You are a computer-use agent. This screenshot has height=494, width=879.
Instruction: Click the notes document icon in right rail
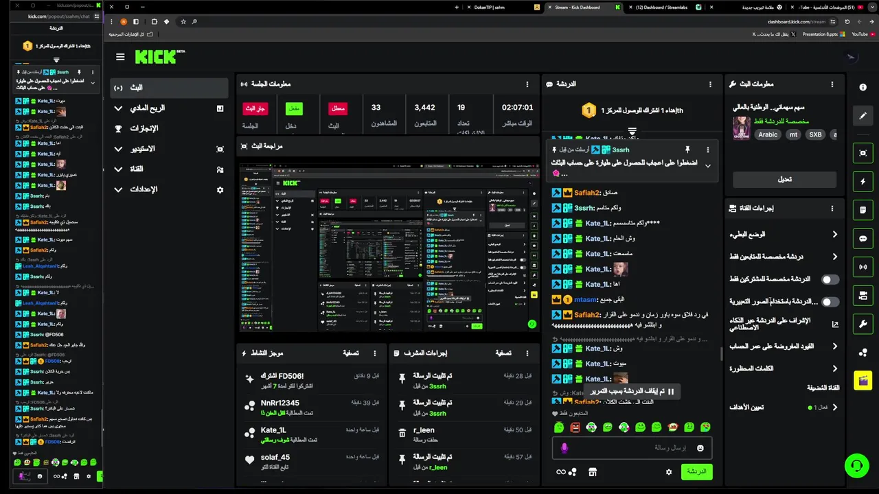pos(863,210)
